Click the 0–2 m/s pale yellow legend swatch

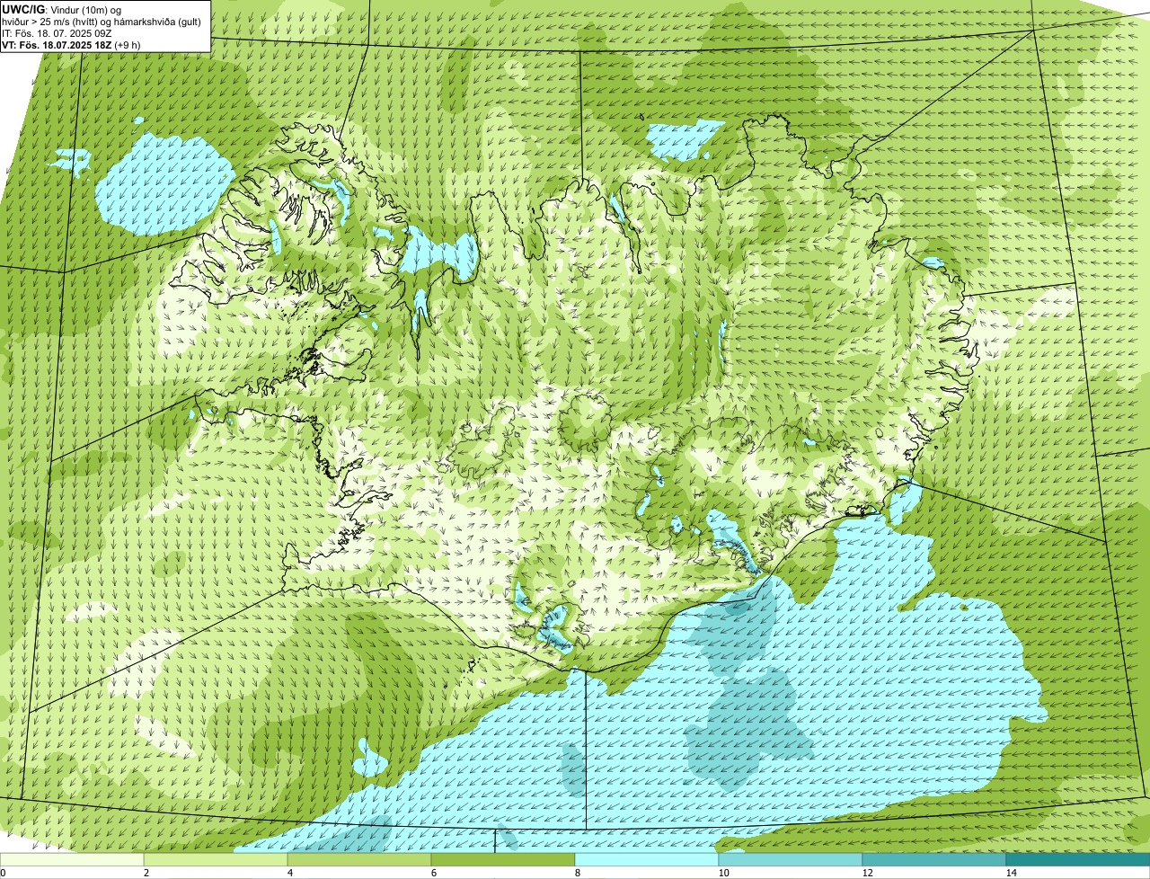72,859
